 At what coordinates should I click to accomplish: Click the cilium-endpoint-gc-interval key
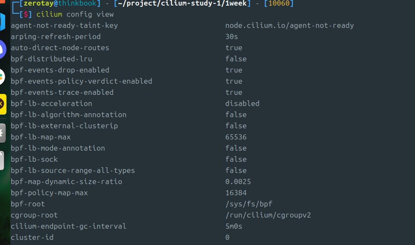(x=69, y=226)
